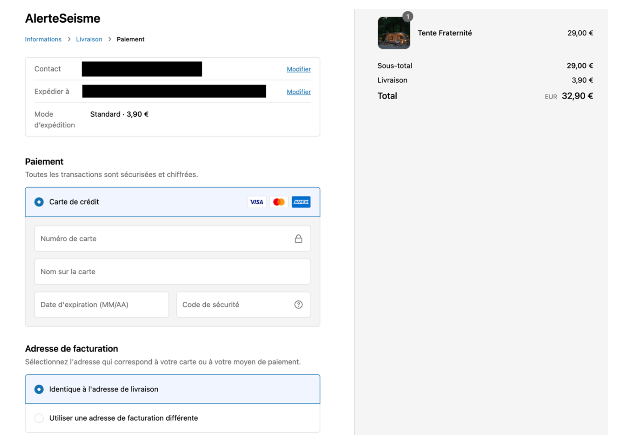Choose Utiliser une adresse de facturation différente
The width and height of the screenshot is (617, 446).
[x=39, y=418]
